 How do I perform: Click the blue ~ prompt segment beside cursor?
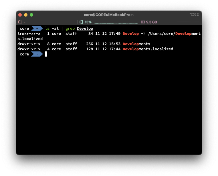pyautogui.click(x=37, y=54)
